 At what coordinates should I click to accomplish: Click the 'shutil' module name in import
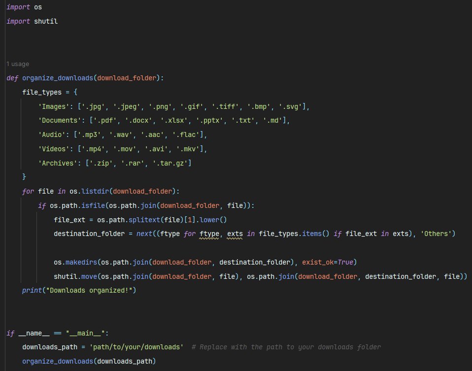46,21
